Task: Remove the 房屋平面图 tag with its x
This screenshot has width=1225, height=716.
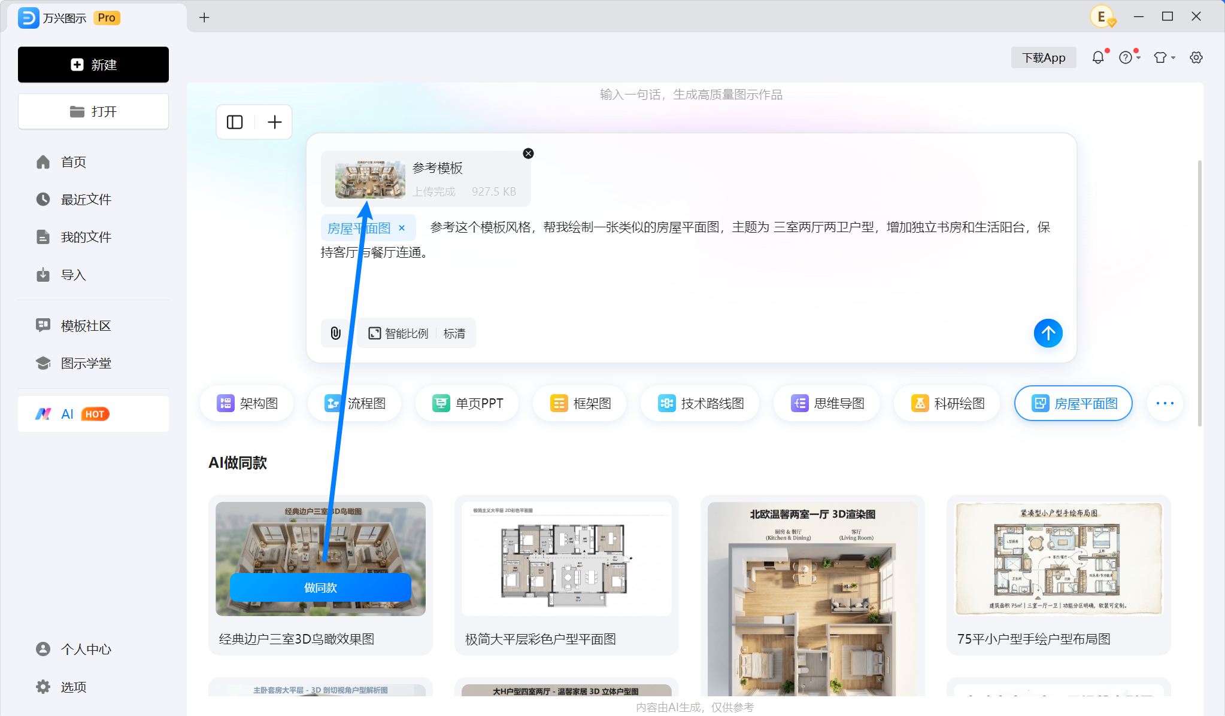Action: tap(402, 228)
